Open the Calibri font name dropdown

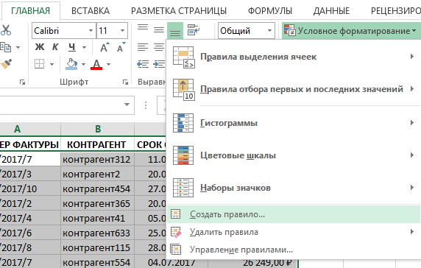click(x=91, y=31)
